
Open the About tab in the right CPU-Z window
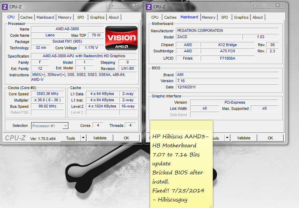point(258,17)
